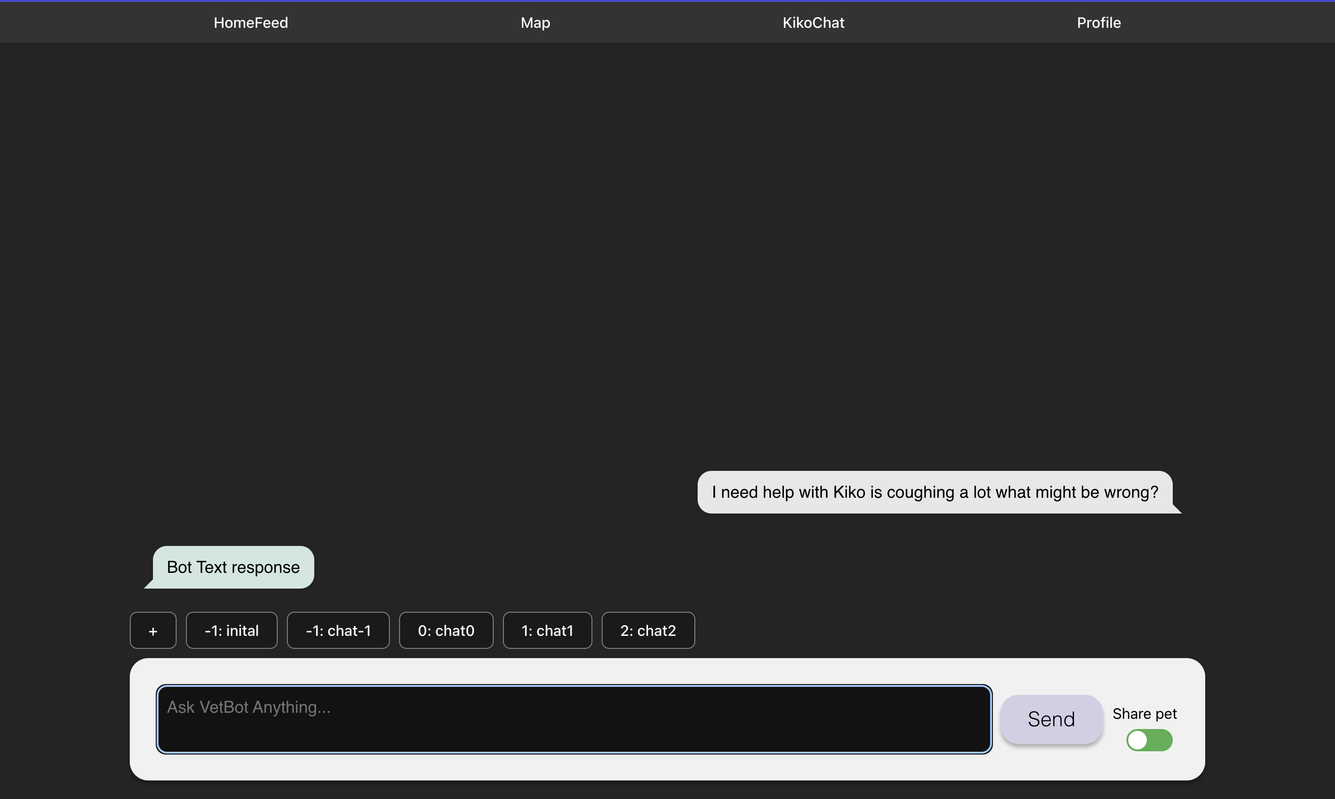Open the Profile page
The width and height of the screenshot is (1335, 799).
tap(1099, 23)
